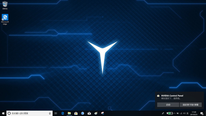Screen dimensions: 206x116
Task: Open the People icon in taskbar
Action: (163, 113)
